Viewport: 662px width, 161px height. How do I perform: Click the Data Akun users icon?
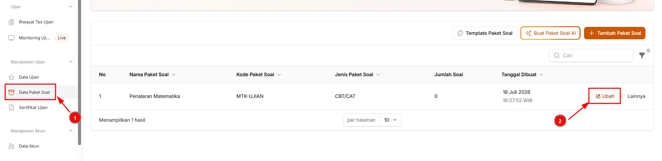tap(11, 146)
